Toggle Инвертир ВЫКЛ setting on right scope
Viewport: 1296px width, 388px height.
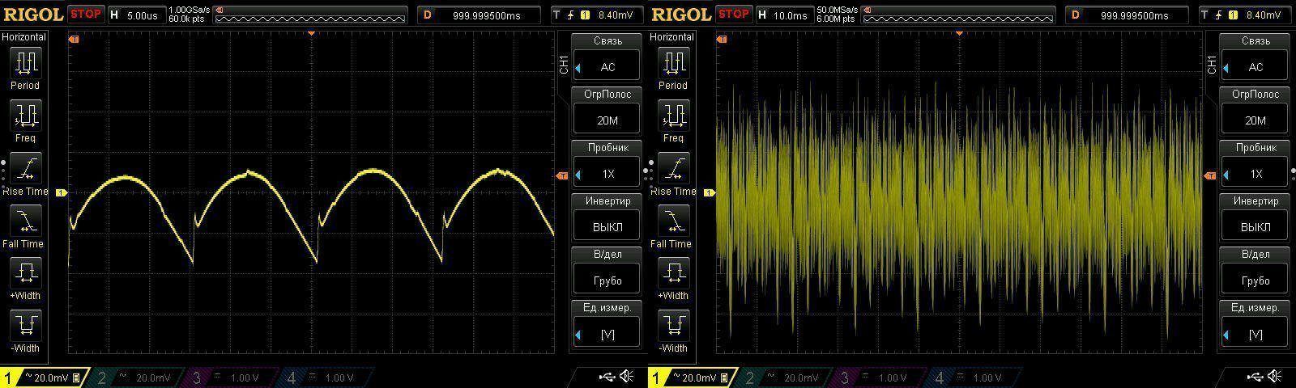pyautogui.click(x=1255, y=226)
